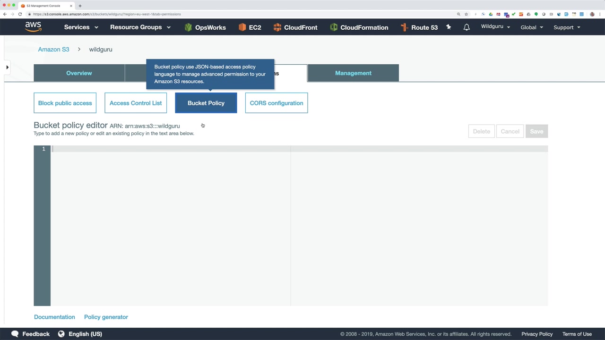Viewport: 605px width, 340px height.
Task: Open the Documentation link
Action: [x=54, y=317]
